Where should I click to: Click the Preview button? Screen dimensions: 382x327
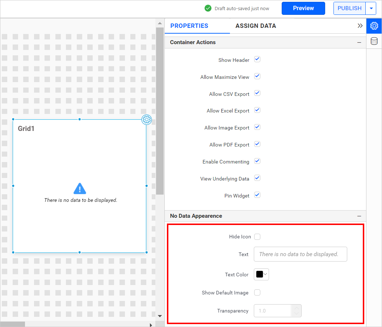coord(303,8)
